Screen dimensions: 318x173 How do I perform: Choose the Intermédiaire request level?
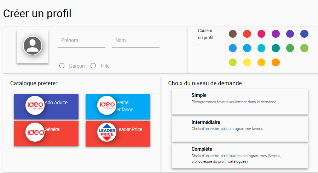tap(239, 129)
